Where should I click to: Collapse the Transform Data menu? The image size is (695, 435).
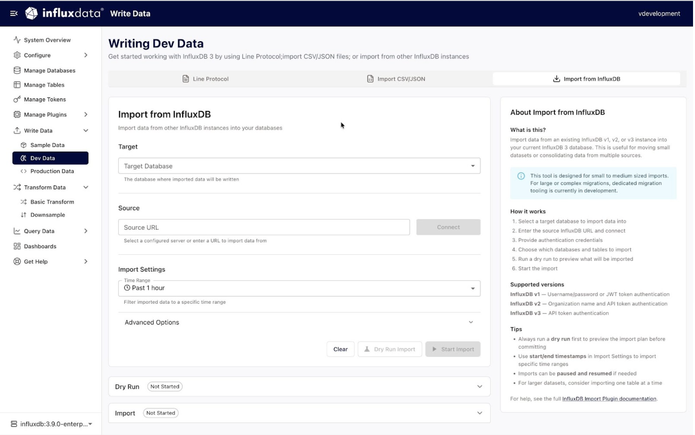86,187
